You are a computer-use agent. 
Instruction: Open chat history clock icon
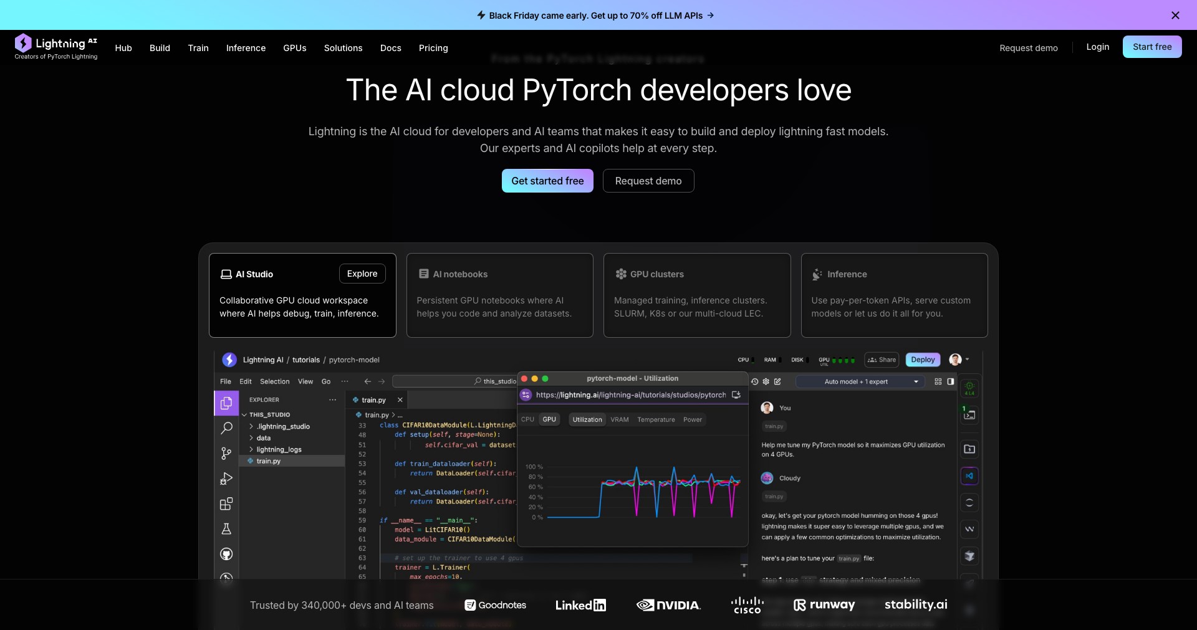[754, 381]
